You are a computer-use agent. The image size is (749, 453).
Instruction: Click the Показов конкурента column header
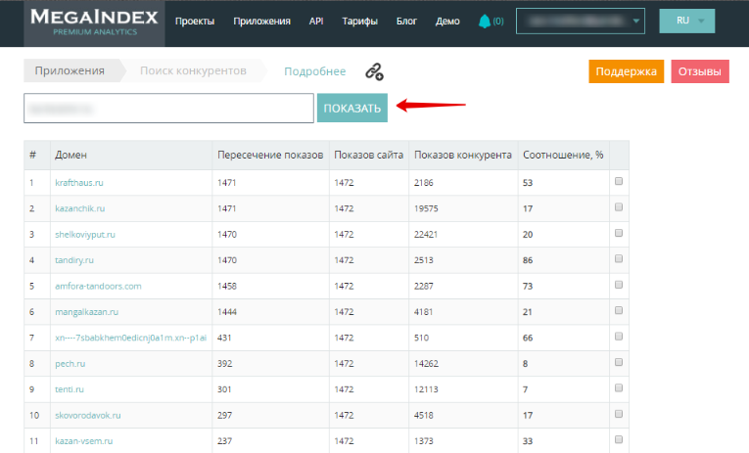[x=463, y=156]
